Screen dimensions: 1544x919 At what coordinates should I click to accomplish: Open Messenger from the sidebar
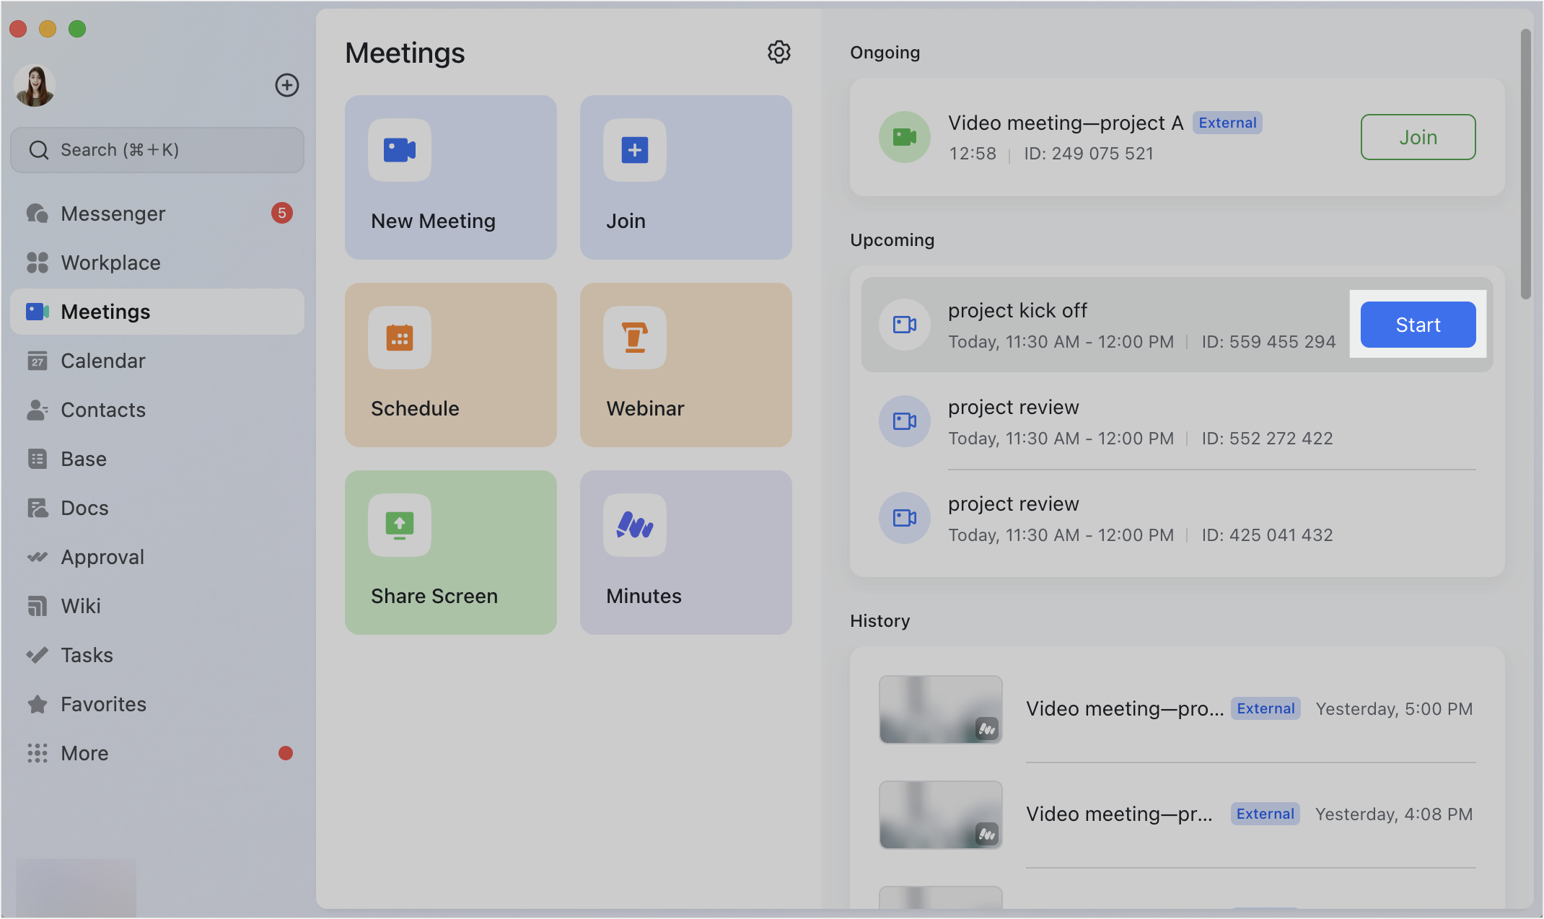pos(113,213)
